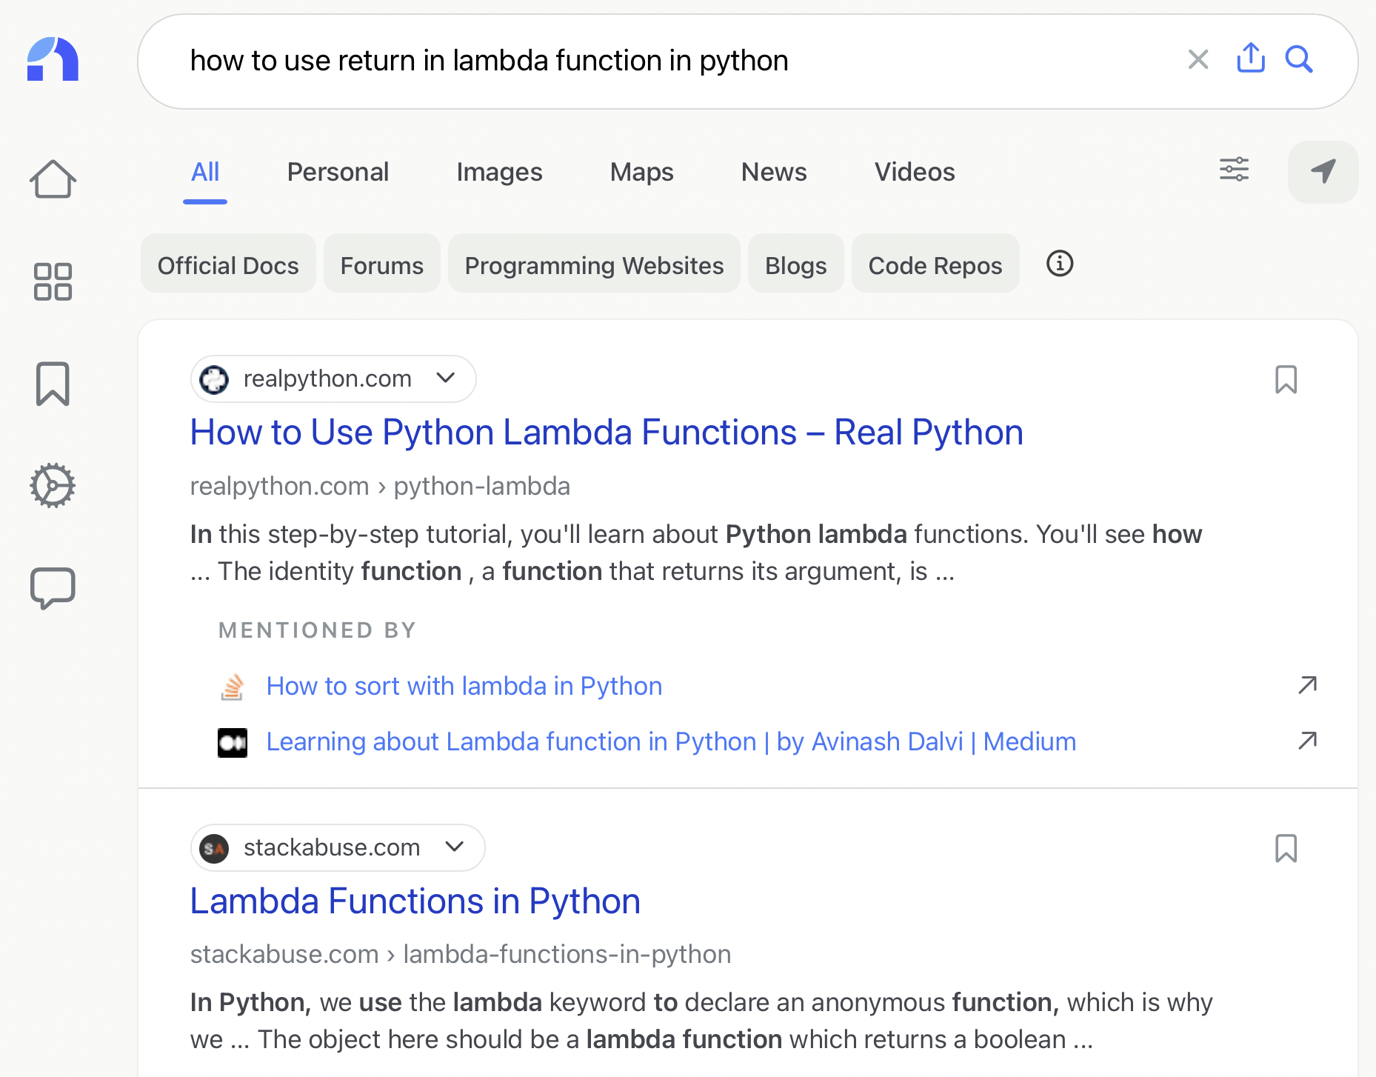
Task: Switch to the Videos tab
Action: pos(915,173)
